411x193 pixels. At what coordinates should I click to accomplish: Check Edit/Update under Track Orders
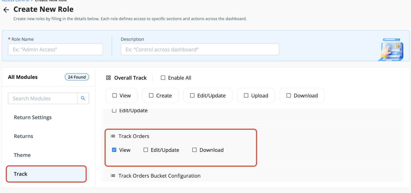146,150
